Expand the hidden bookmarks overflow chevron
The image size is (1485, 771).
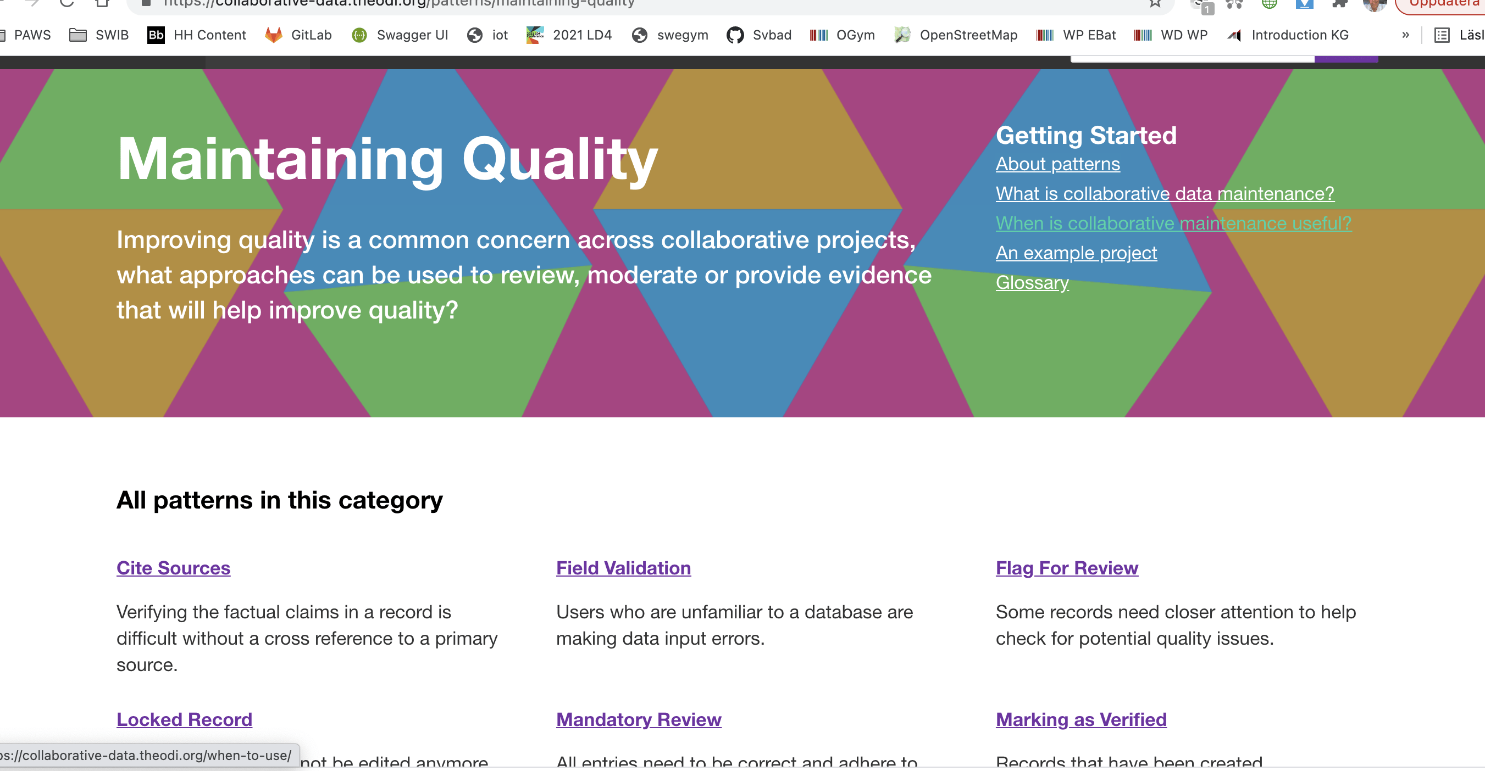[1405, 35]
